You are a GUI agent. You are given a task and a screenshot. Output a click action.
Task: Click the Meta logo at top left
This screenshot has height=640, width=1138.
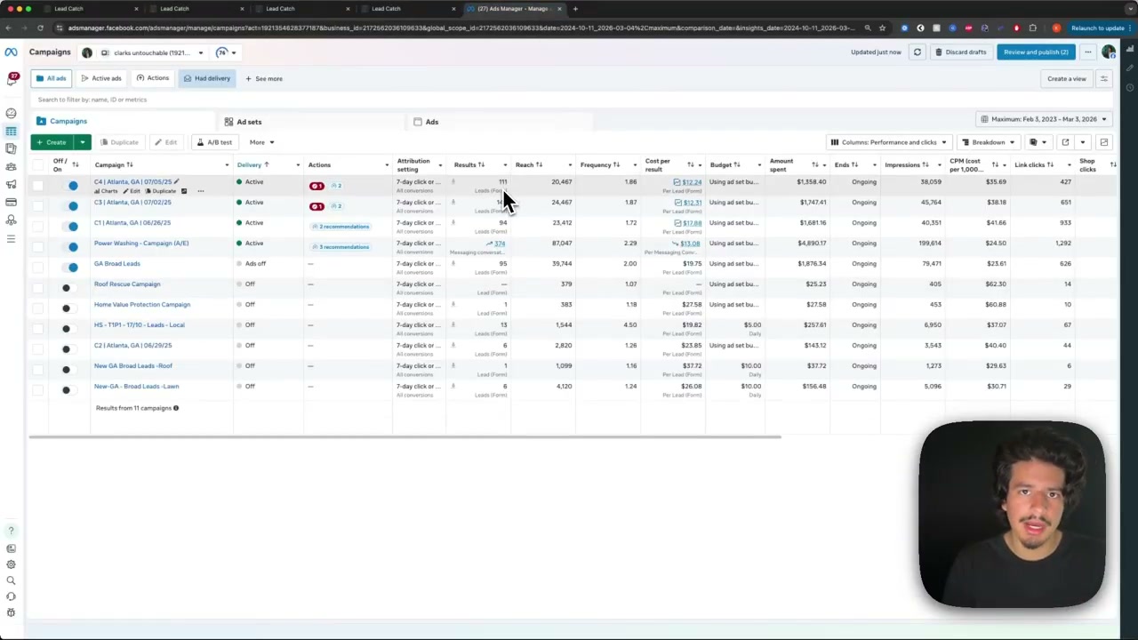[11, 52]
